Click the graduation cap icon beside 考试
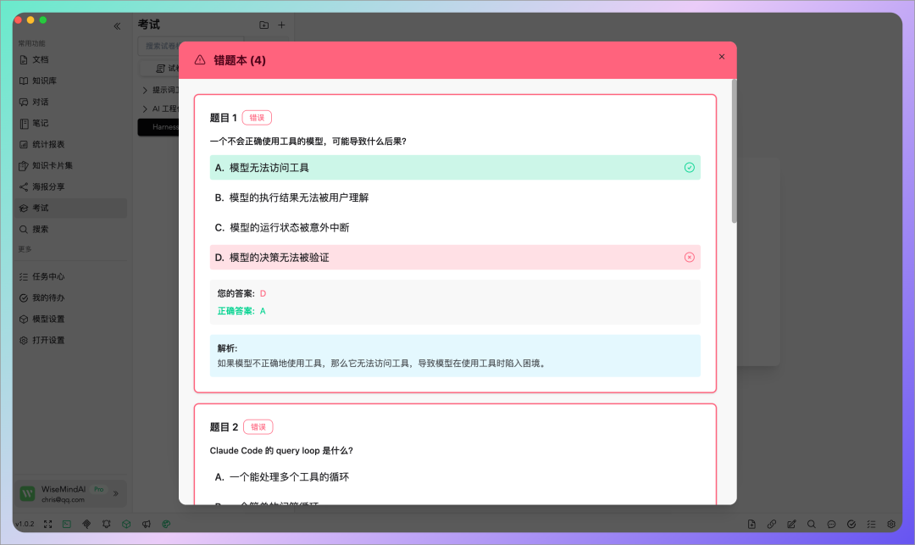Image resolution: width=915 pixels, height=545 pixels. (24, 209)
